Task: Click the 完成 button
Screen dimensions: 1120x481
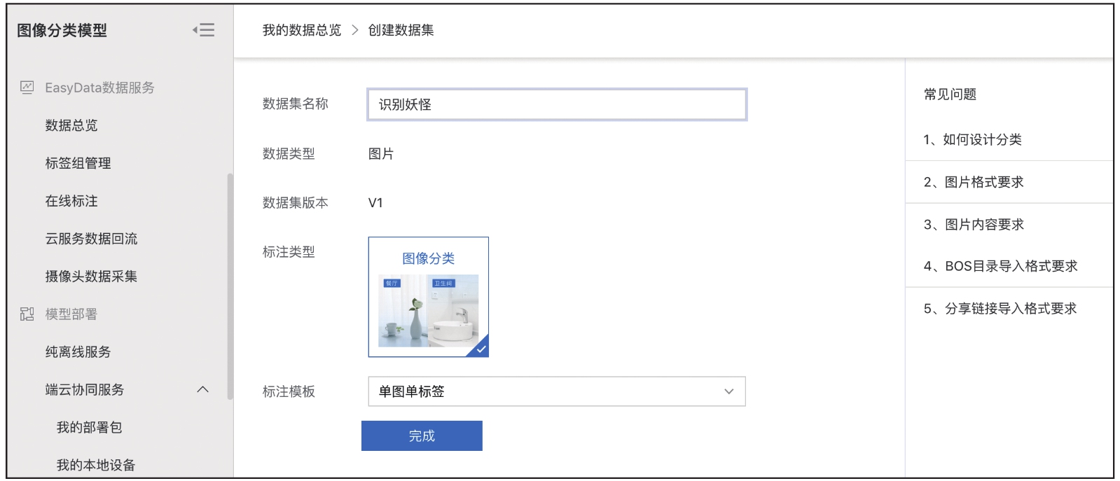Action: tap(422, 435)
